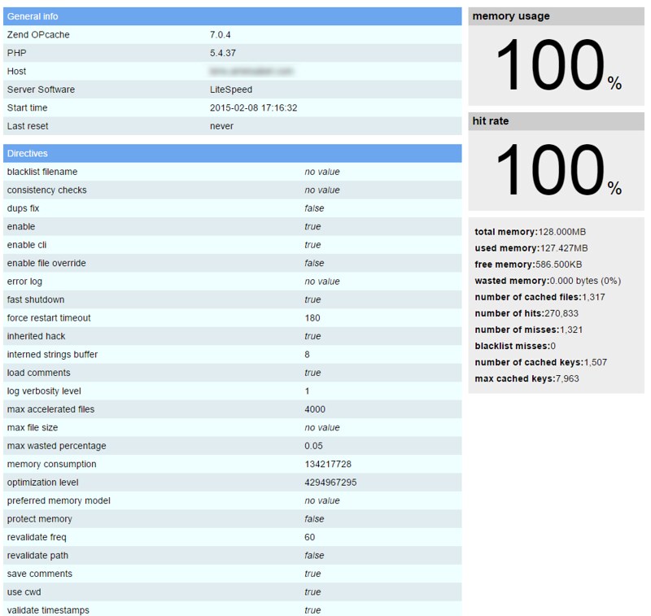This screenshot has height=616, width=651.
Task: Click the LiteSpeed server software value
Action: coord(231,90)
